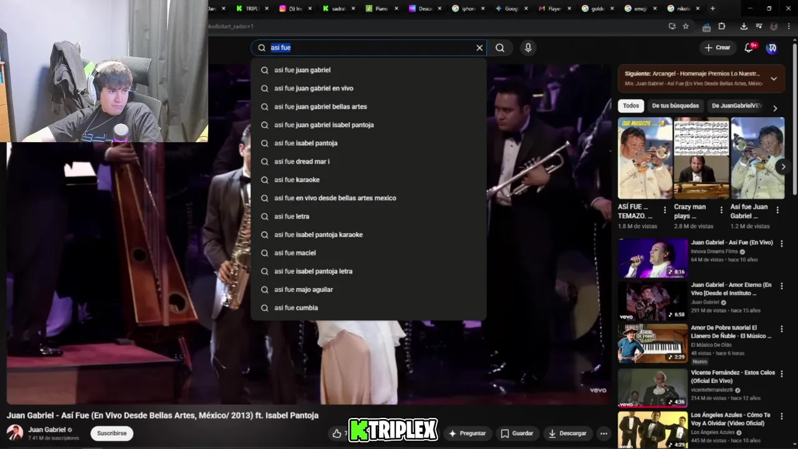Switch to the sadrat Kick tab
The height and width of the screenshot is (449, 798).
[x=338, y=8]
